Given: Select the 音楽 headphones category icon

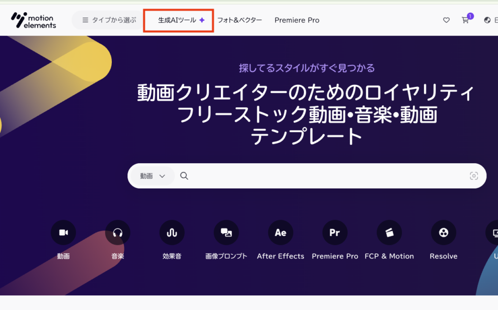Looking at the screenshot, I should [x=118, y=233].
